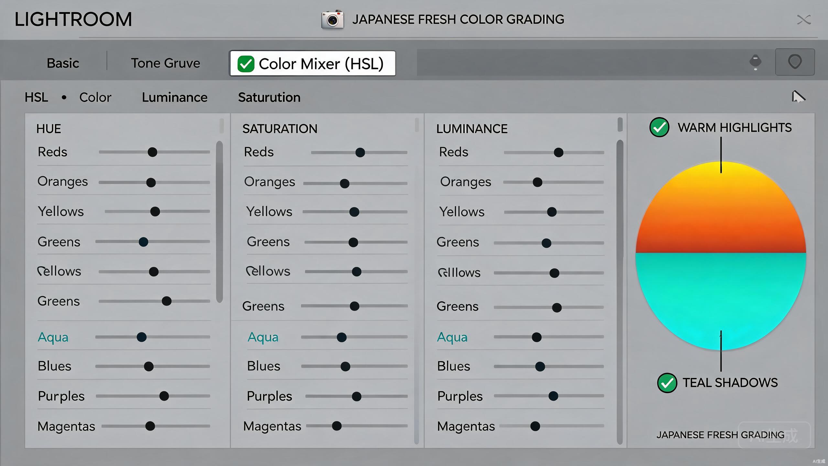Viewport: 828px width, 466px height.
Task: Close the panel with the X icon
Action: coord(804,20)
